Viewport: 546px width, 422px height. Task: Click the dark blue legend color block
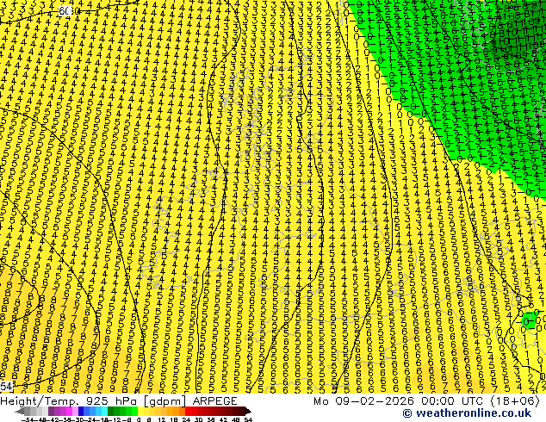[81, 411]
